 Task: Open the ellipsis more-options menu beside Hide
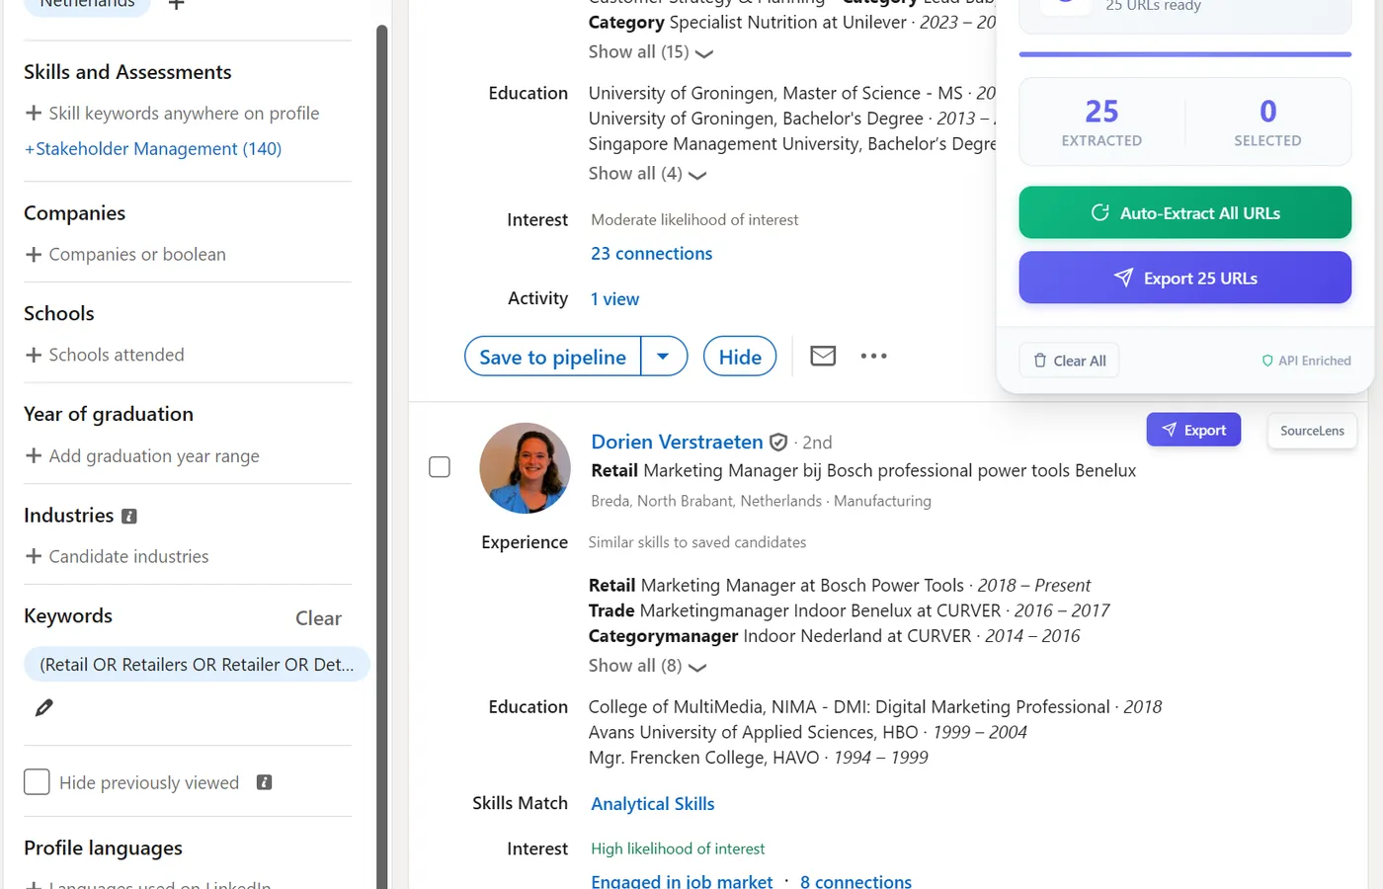pyautogui.click(x=873, y=356)
